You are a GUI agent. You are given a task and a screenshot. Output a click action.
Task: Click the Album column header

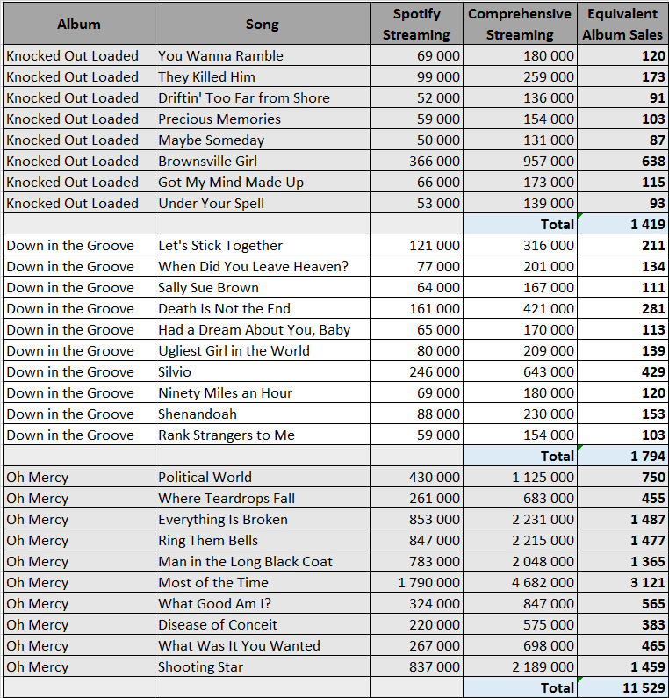pos(79,24)
